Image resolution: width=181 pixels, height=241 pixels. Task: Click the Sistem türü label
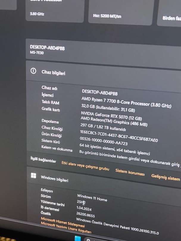50,141
